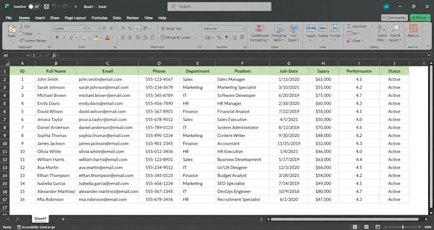The image size is (434, 230).
Task: Open the Sort & Filter button
Action: tap(382, 33)
